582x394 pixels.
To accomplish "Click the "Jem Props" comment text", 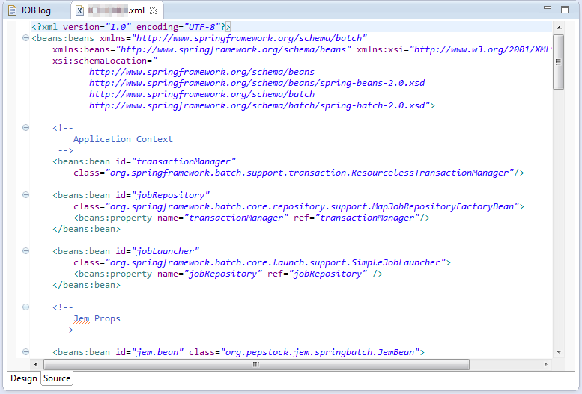I will pyautogui.click(x=97, y=318).
